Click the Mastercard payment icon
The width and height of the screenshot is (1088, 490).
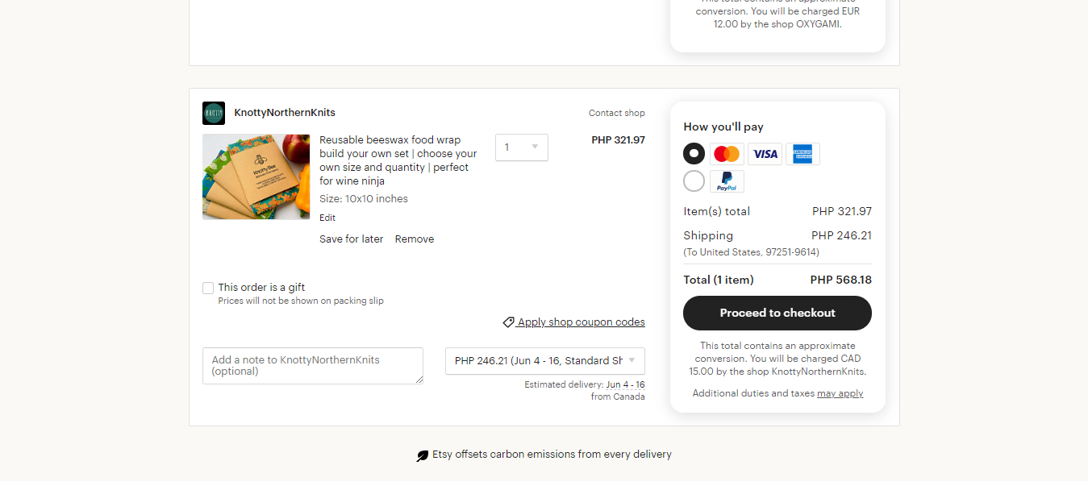[727, 154]
